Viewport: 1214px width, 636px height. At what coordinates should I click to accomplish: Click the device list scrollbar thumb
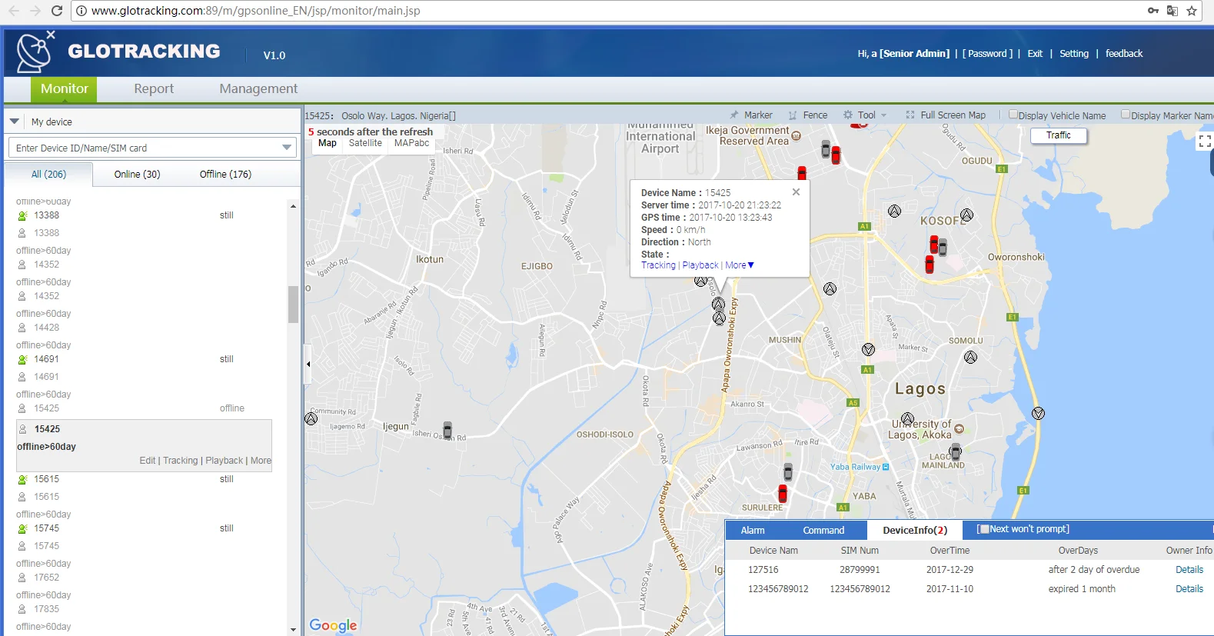tap(293, 305)
